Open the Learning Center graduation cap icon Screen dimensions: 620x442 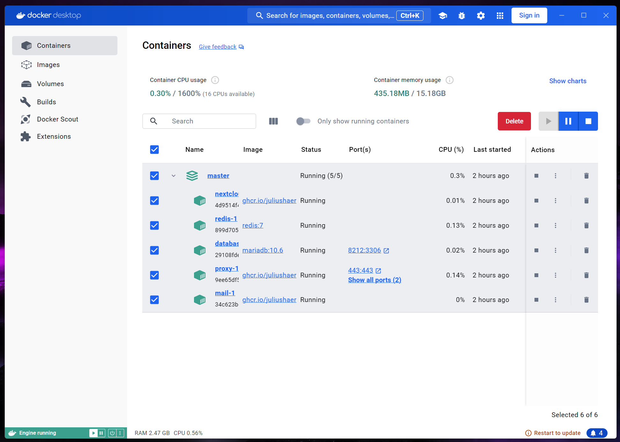pyautogui.click(x=443, y=16)
